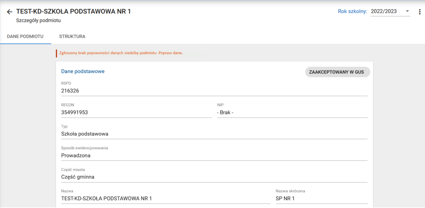
Task: Switch to the STRUKTURA tab
Action: click(72, 37)
